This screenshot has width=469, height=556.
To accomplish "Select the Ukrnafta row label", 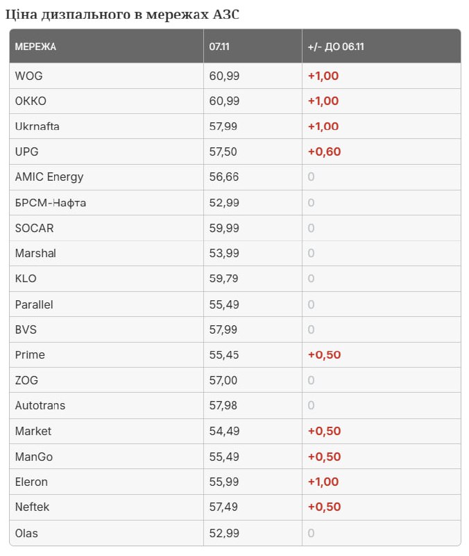I will [x=37, y=126].
